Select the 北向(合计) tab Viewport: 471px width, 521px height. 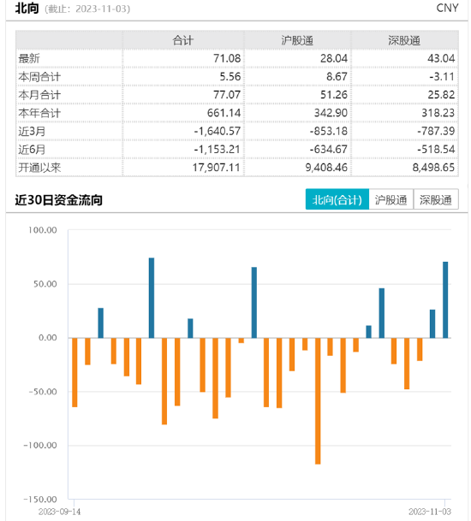coord(337,199)
